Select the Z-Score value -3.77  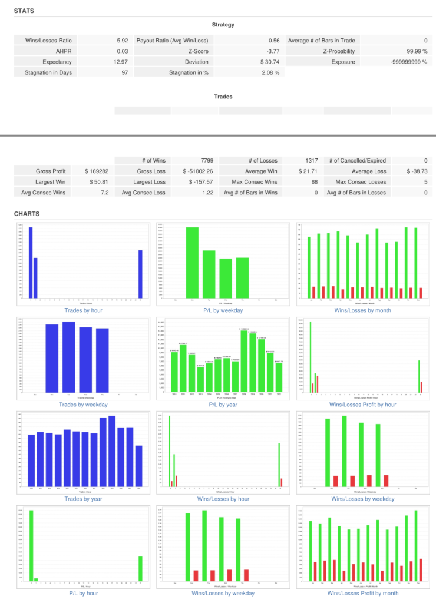click(x=273, y=51)
